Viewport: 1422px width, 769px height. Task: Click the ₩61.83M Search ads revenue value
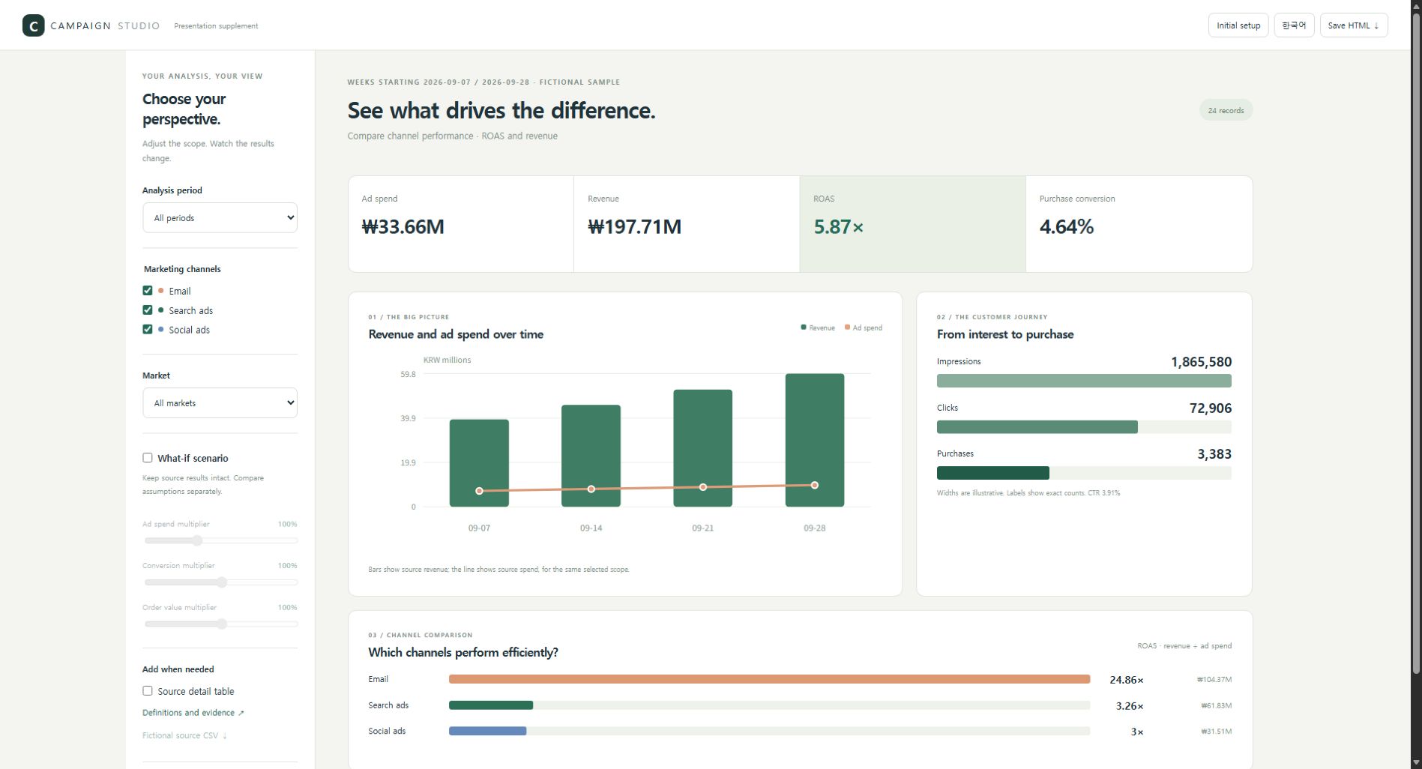click(1216, 706)
